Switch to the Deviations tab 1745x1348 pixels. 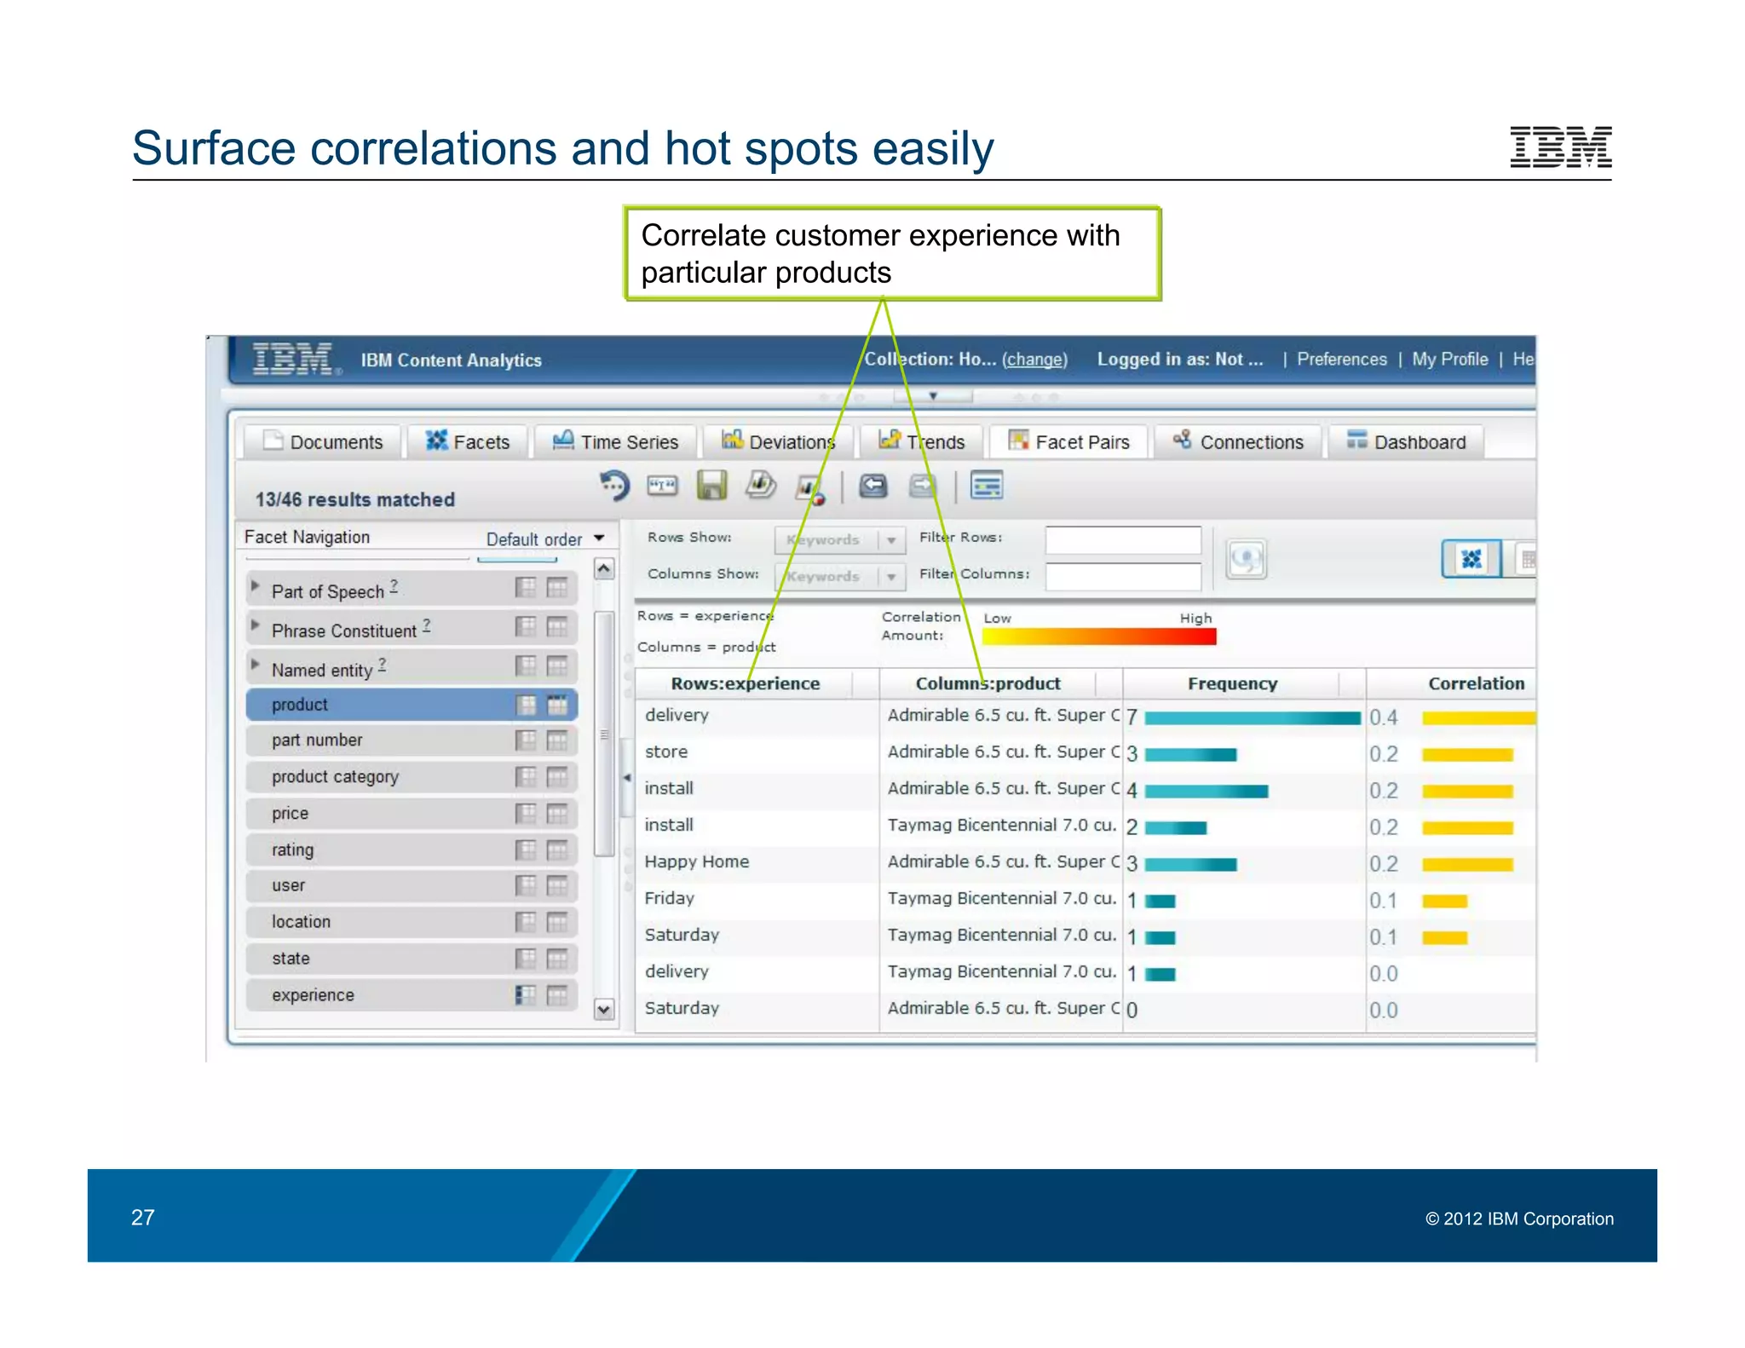pos(778,442)
